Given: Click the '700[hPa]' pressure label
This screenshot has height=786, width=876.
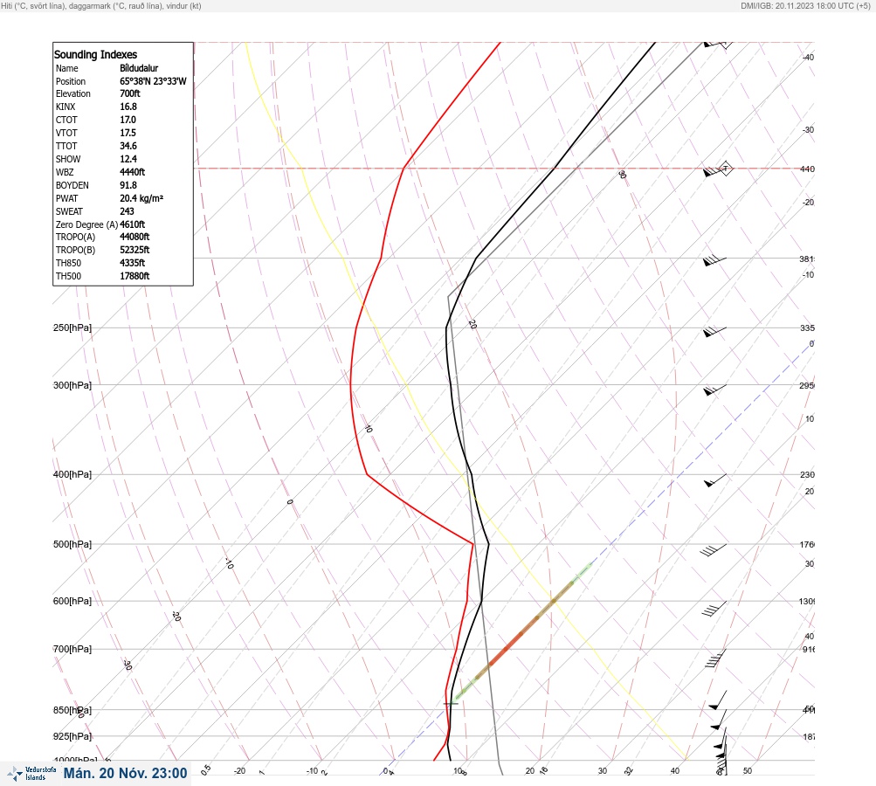Looking at the screenshot, I should (x=72, y=649).
